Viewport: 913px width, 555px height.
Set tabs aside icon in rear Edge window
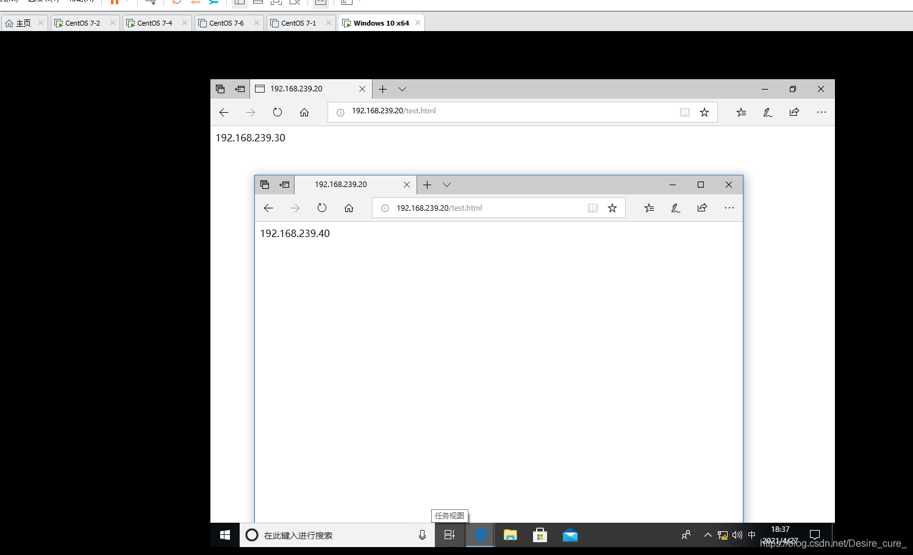pos(240,89)
